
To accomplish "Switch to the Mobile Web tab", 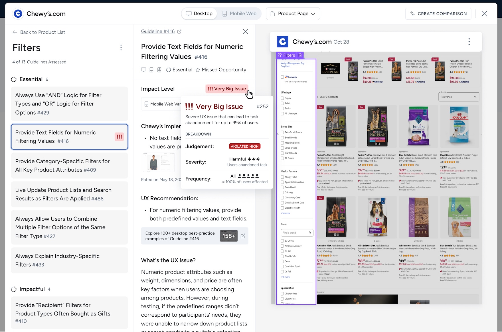I will coord(239,14).
